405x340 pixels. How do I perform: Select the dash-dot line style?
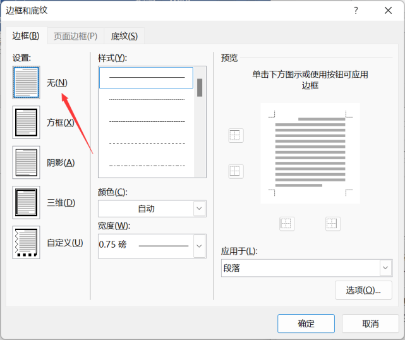click(x=146, y=166)
